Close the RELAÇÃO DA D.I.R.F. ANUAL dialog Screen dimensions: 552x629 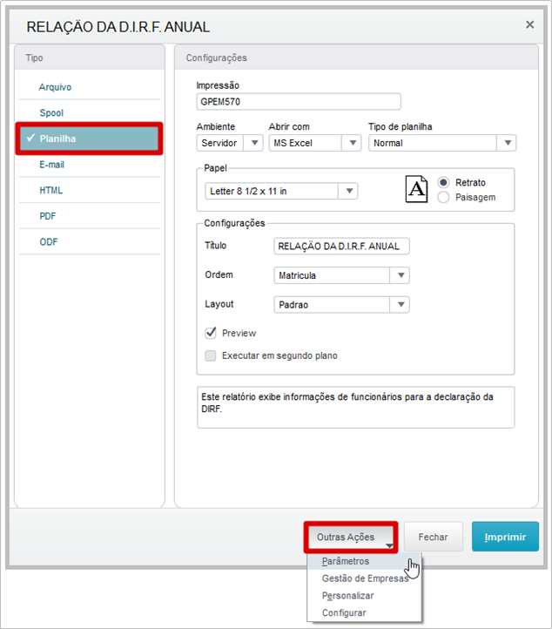(529, 25)
